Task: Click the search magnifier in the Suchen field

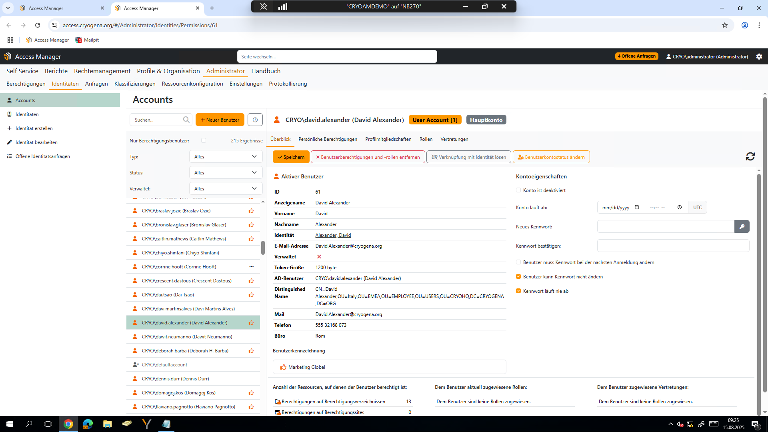Action: (186, 119)
